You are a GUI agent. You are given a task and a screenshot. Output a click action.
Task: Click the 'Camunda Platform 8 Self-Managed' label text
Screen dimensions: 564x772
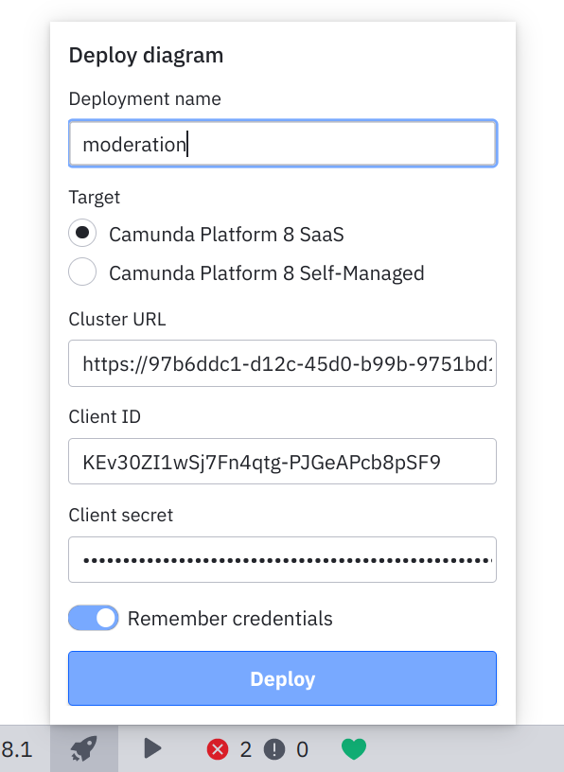(x=268, y=272)
